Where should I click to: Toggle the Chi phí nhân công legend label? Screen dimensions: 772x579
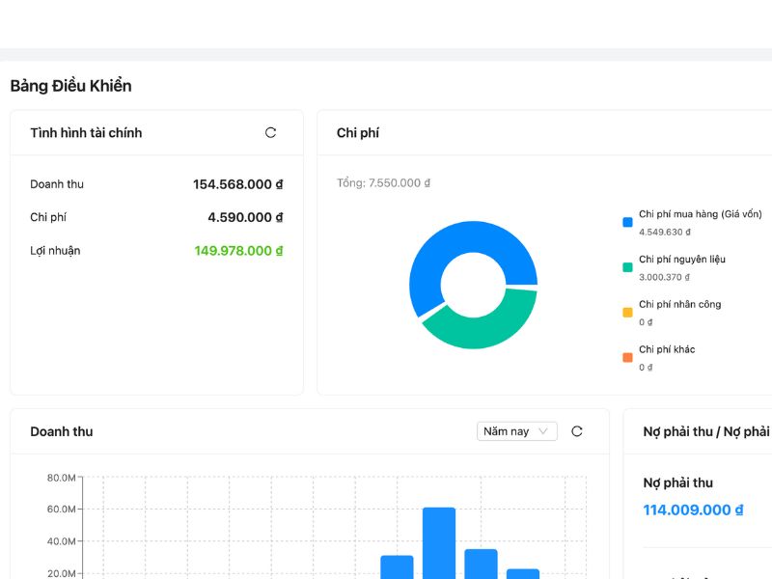pyautogui.click(x=679, y=304)
